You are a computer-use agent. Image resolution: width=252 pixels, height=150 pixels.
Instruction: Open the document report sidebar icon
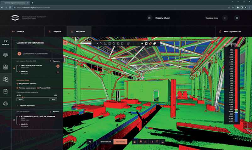5,67
